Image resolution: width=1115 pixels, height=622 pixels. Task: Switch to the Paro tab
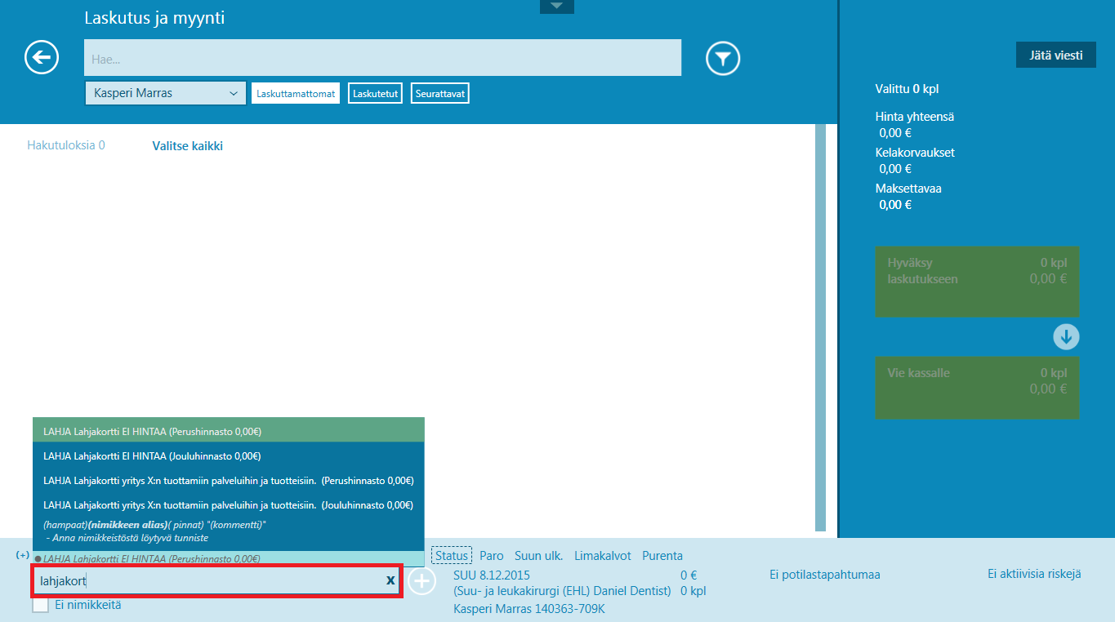click(x=492, y=556)
